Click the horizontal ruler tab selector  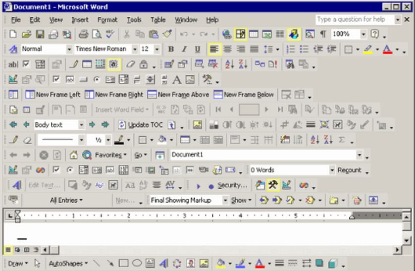10,216
